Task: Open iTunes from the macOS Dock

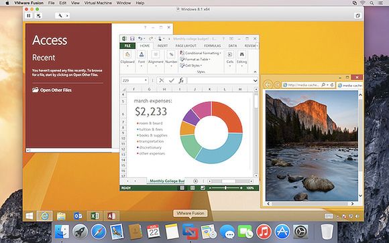Action: [264, 232]
